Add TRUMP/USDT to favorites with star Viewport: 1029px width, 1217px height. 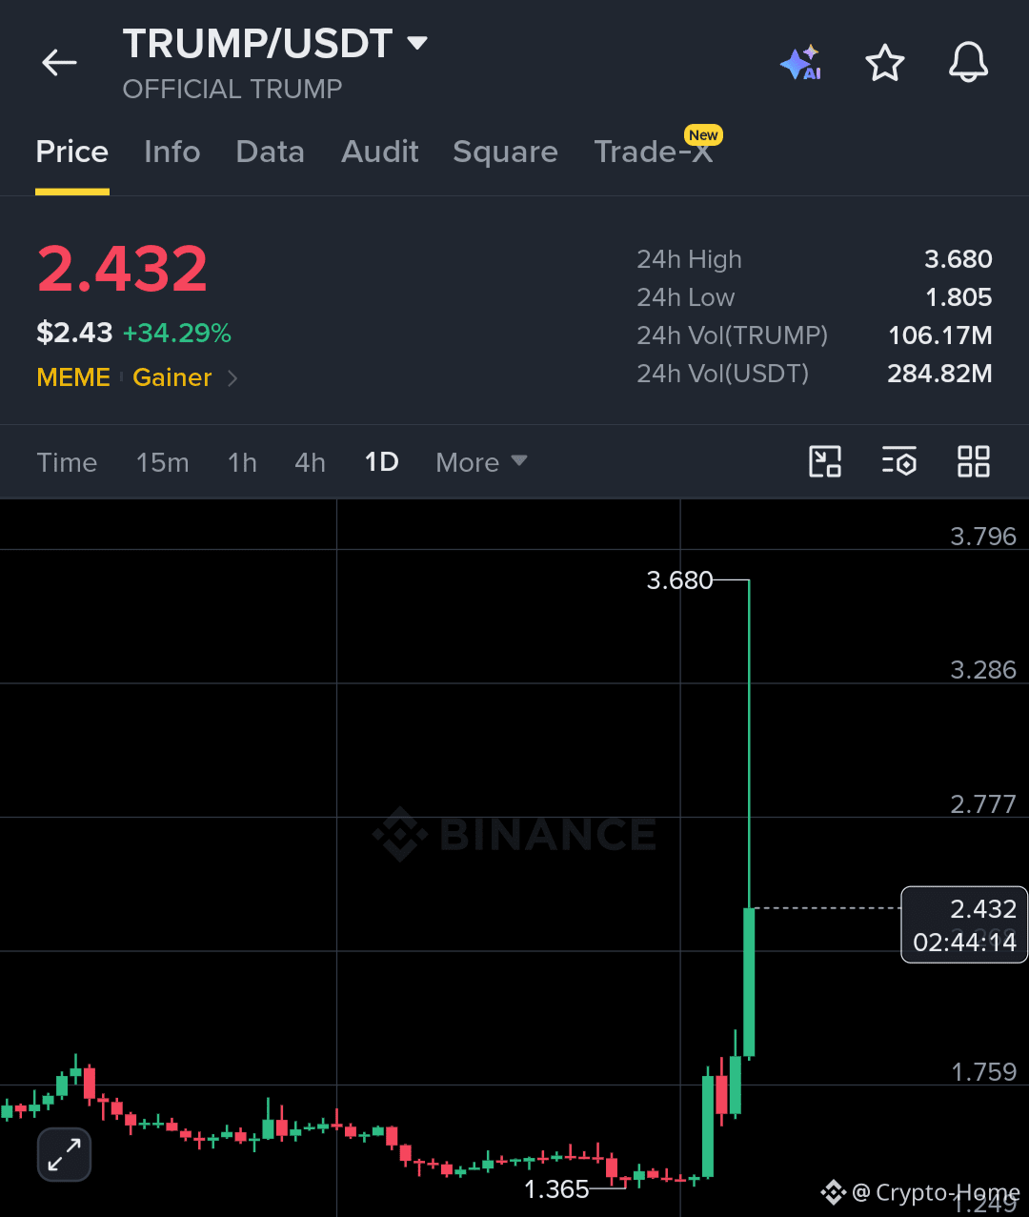(x=884, y=63)
